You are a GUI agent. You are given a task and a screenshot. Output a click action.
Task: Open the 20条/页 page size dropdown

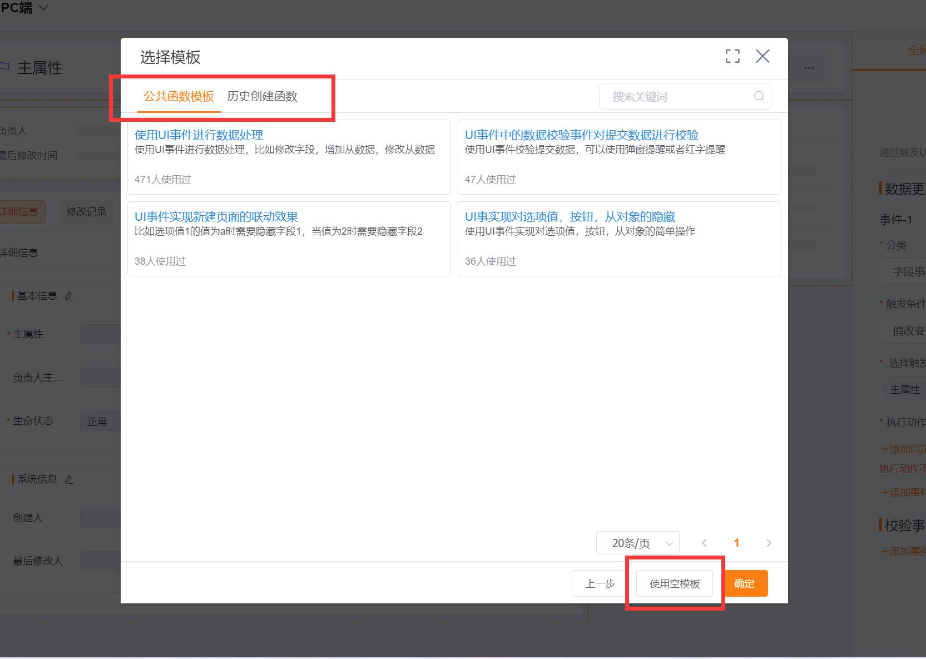click(x=637, y=543)
